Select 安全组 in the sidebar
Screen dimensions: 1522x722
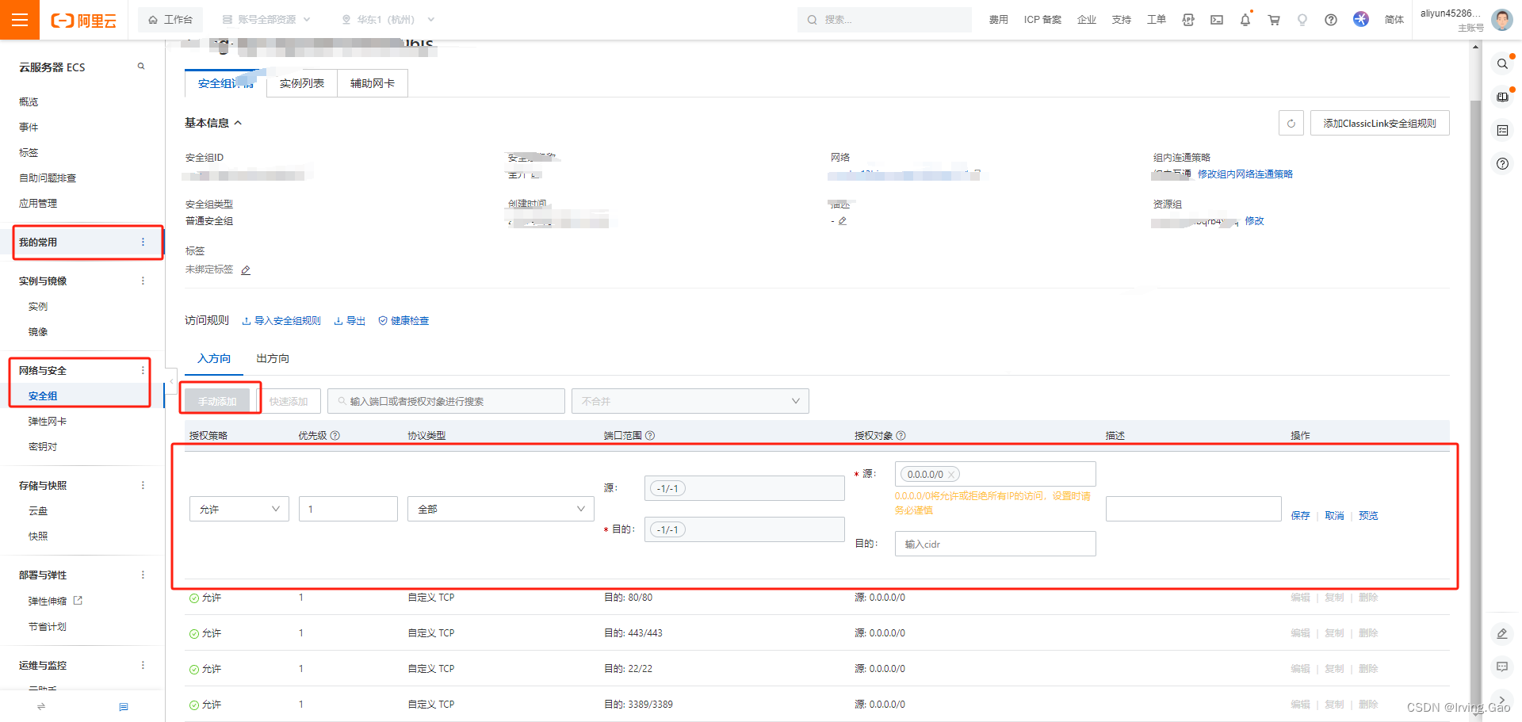click(43, 395)
